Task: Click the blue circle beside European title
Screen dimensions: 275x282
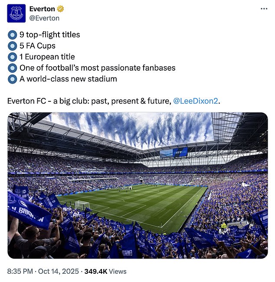Action: coord(12,57)
